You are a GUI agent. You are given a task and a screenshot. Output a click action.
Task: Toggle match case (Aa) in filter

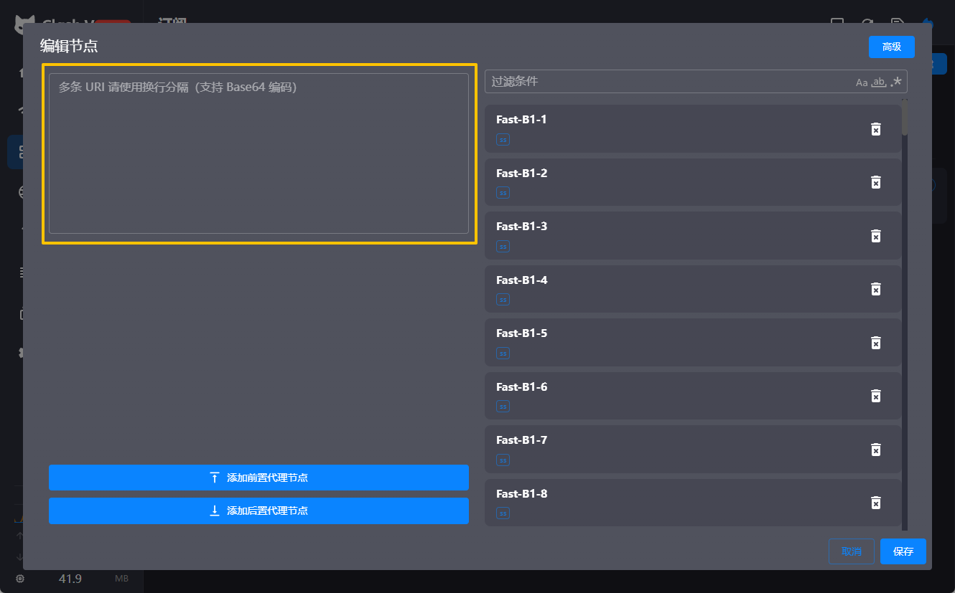point(862,82)
